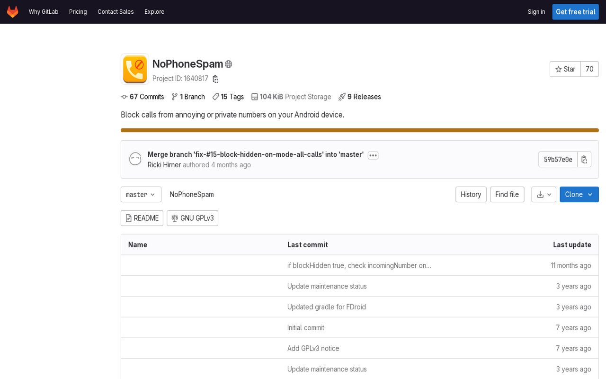Click the Sign in link
Image resolution: width=606 pixels, height=379 pixels.
(x=536, y=12)
